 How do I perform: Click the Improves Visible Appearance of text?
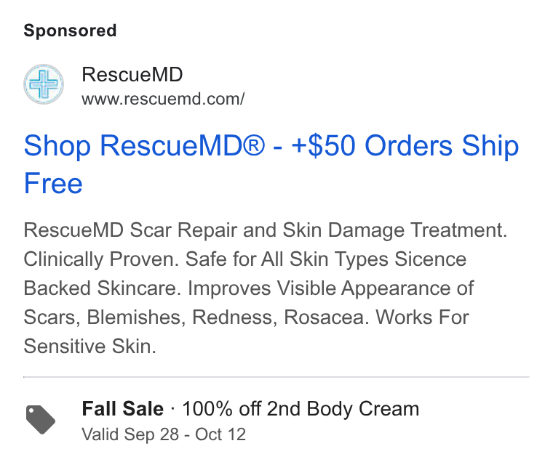coord(331,288)
